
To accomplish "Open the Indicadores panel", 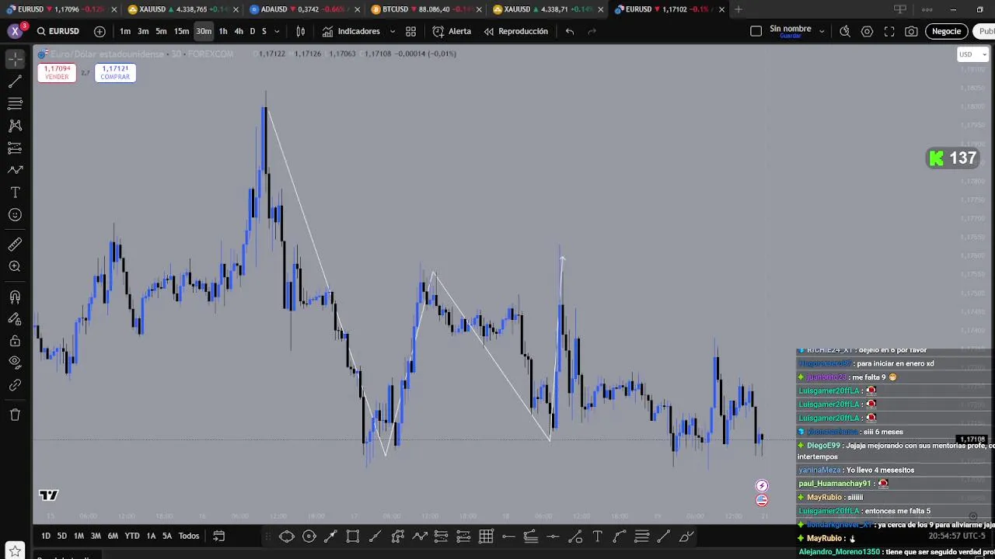I will (x=351, y=31).
